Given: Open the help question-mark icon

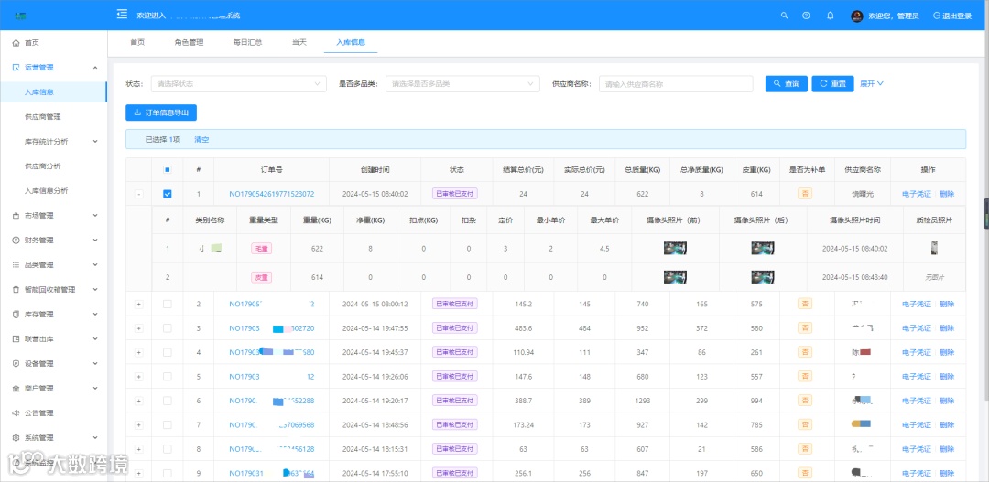Looking at the screenshot, I should (806, 16).
